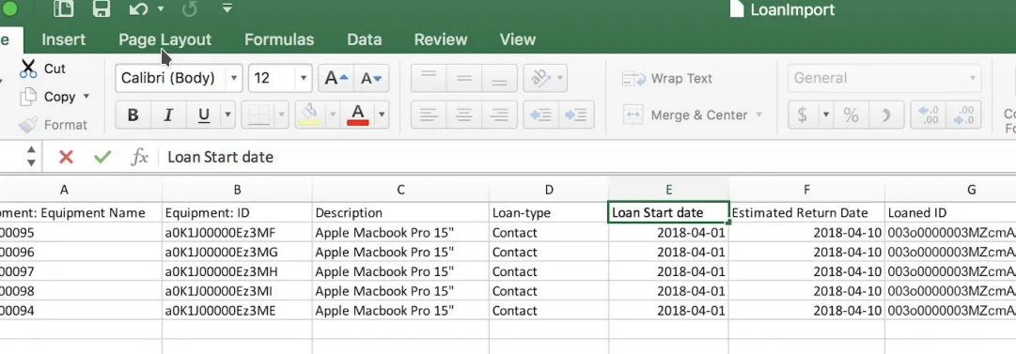Screen dimensions: 1016x354
Task: Open the Insert ribbon tab
Action: tap(64, 39)
